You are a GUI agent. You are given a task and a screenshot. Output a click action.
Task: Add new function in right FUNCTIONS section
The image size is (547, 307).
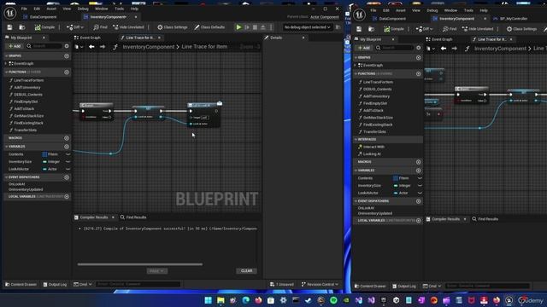click(x=418, y=74)
